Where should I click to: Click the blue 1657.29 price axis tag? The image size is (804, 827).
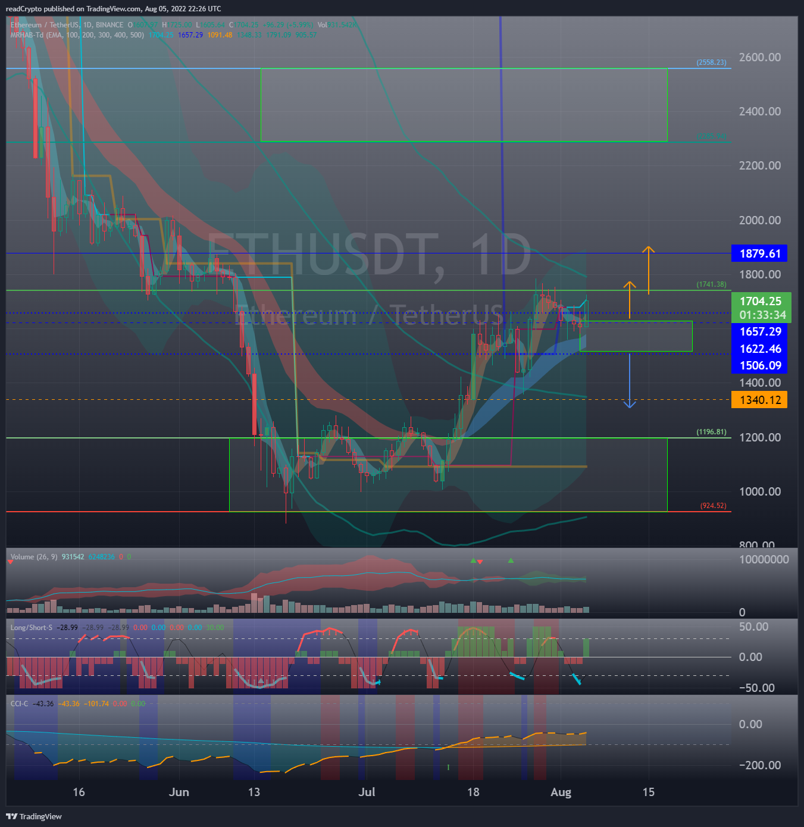tap(759, 331)
